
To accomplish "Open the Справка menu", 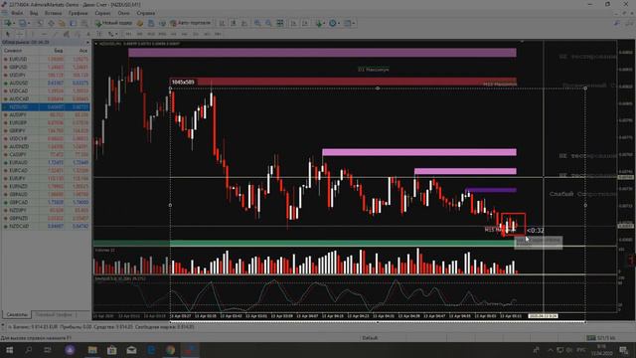I will (146, 13).
